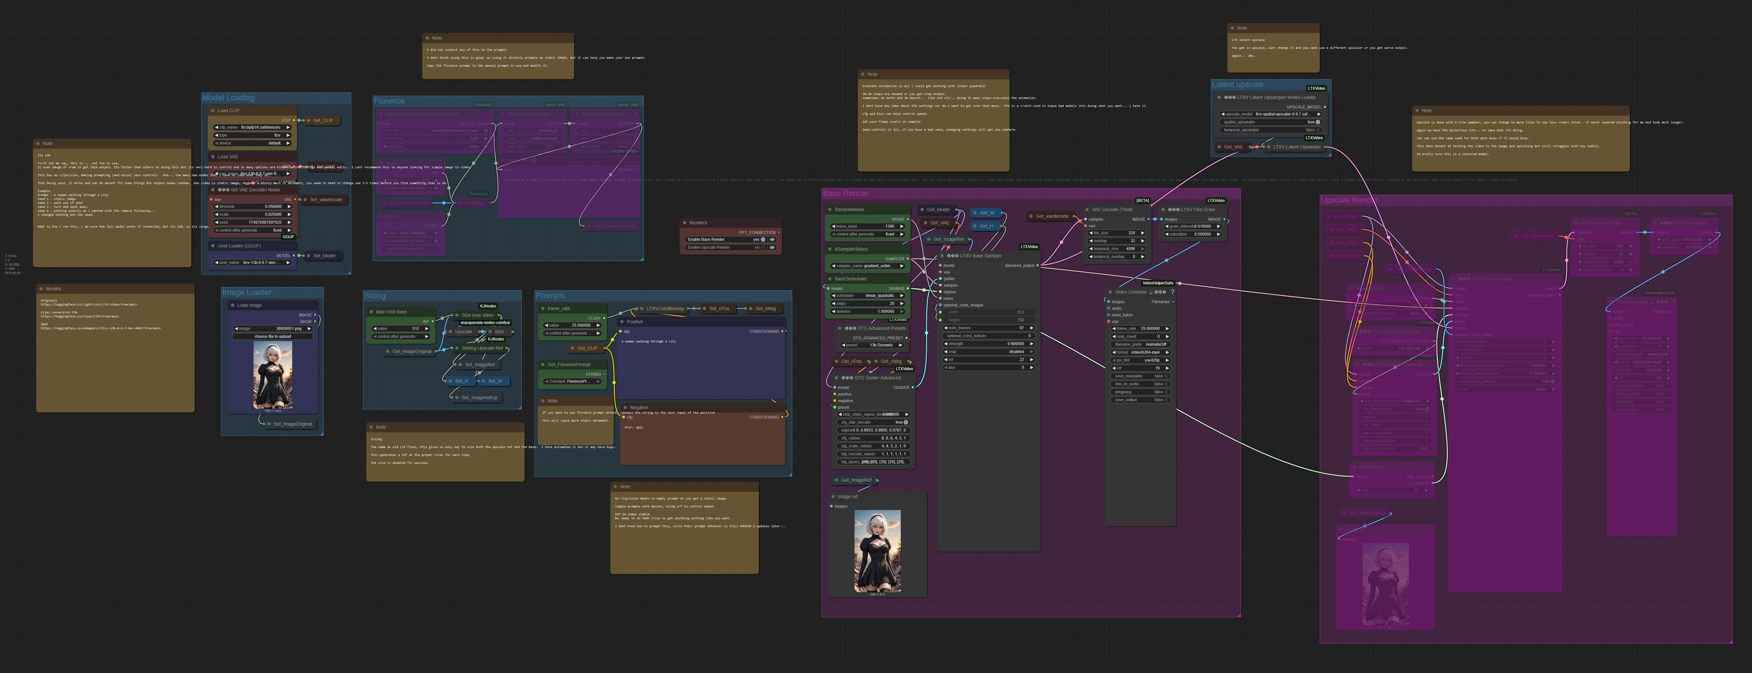Screen dimensions: 1752x673
Task: Open the clip_name dropdown in Load CLIP
Action: pos(252,127)
